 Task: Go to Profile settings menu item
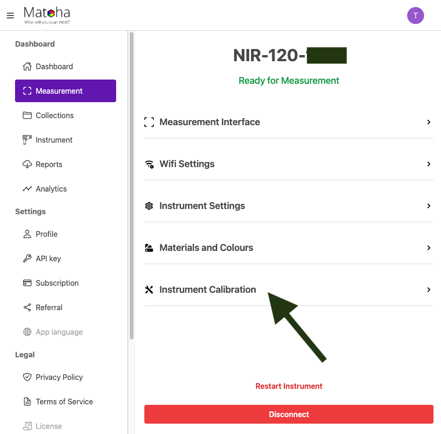click(47, 234)
